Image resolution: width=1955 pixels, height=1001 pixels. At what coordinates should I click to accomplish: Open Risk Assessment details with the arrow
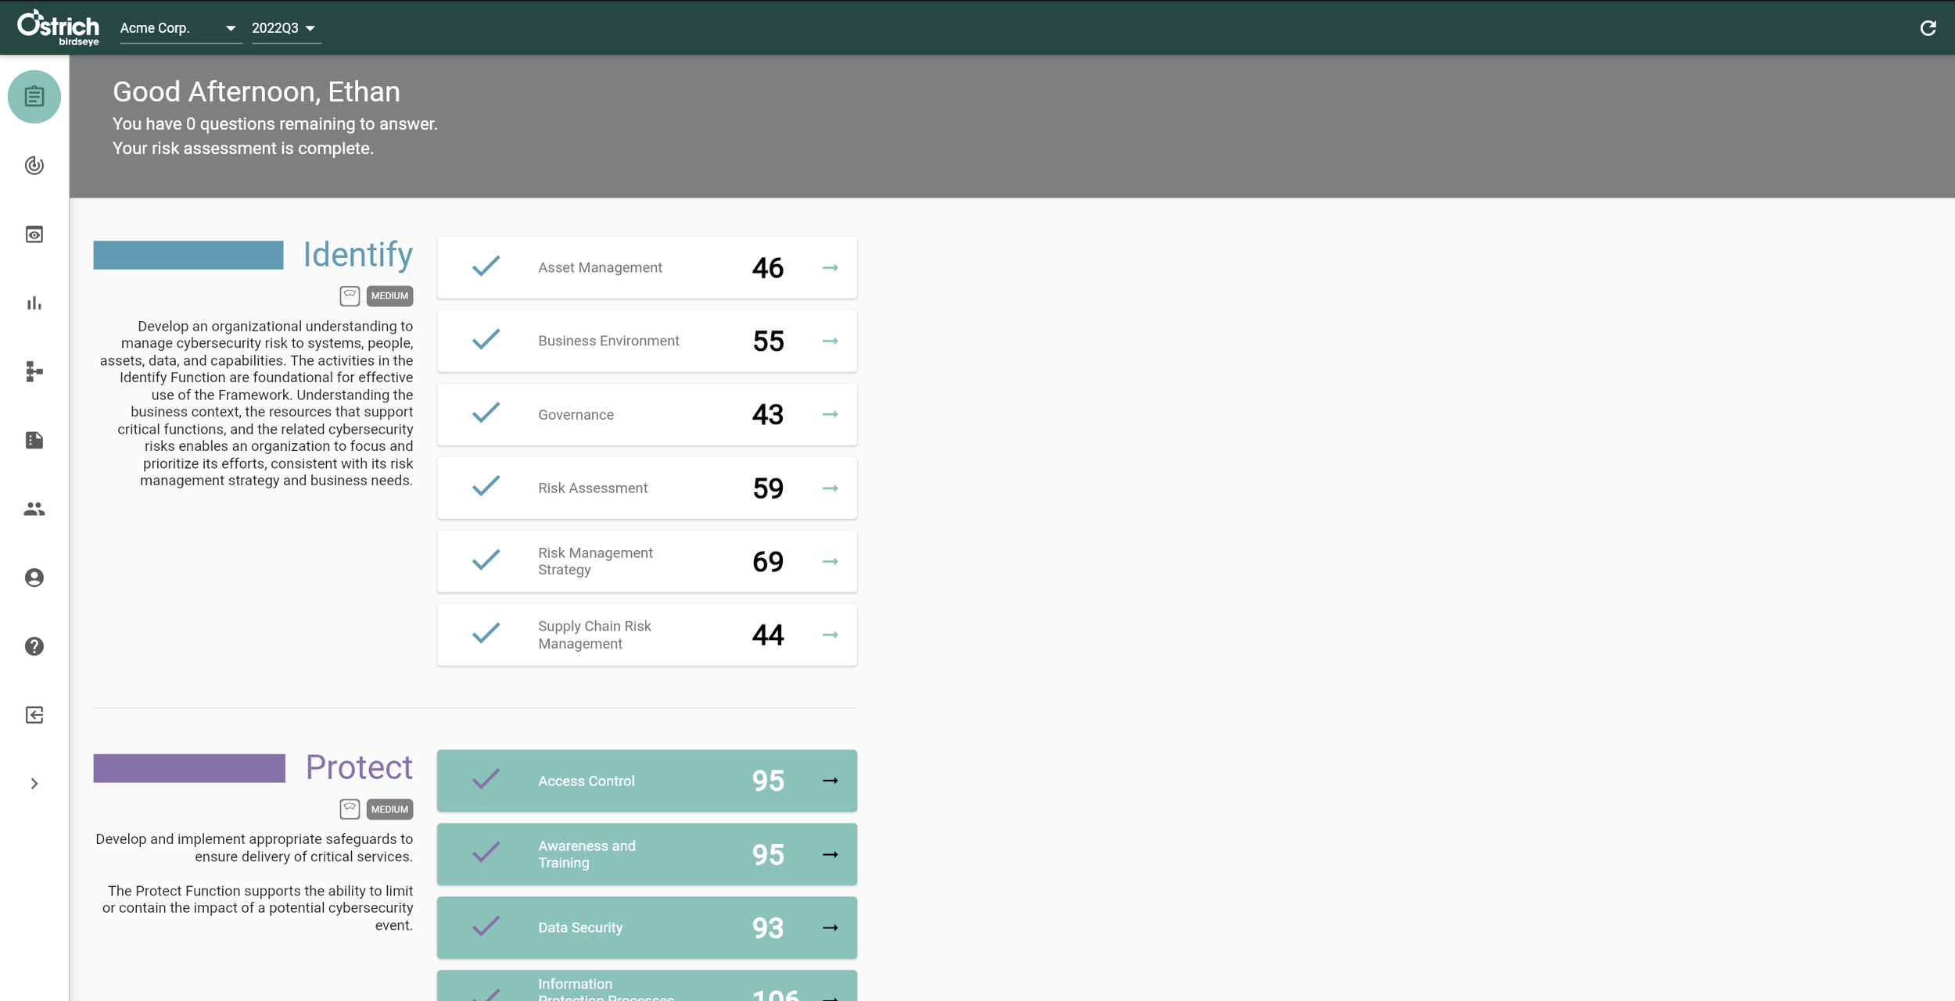coord(830,488)
